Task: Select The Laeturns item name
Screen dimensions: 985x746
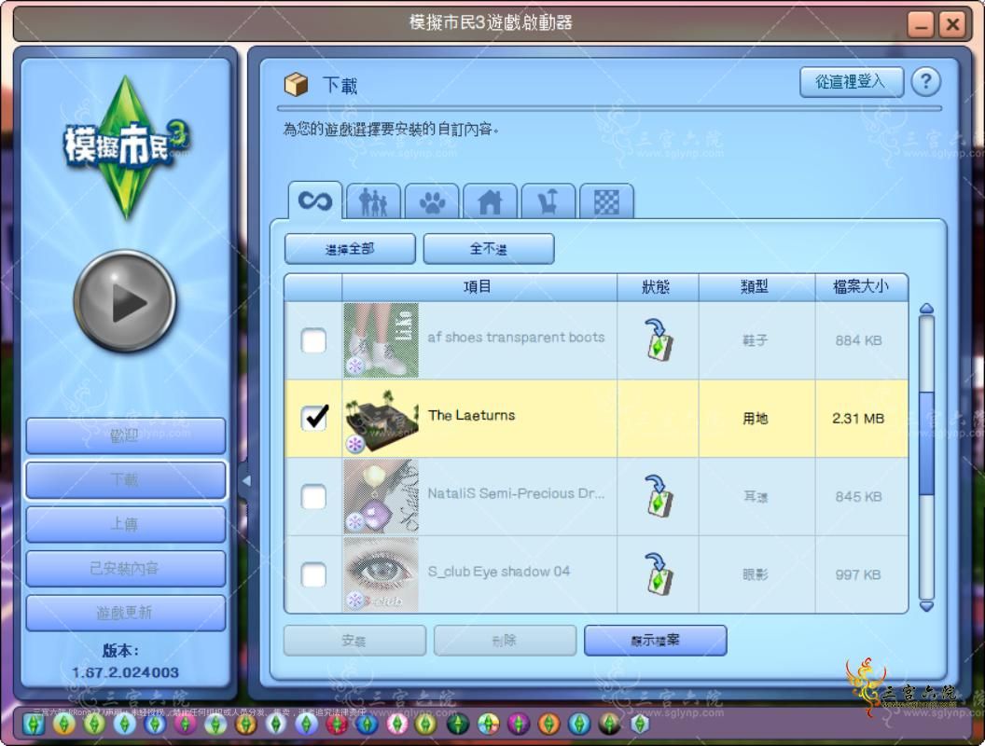Action: pos(471,415)
